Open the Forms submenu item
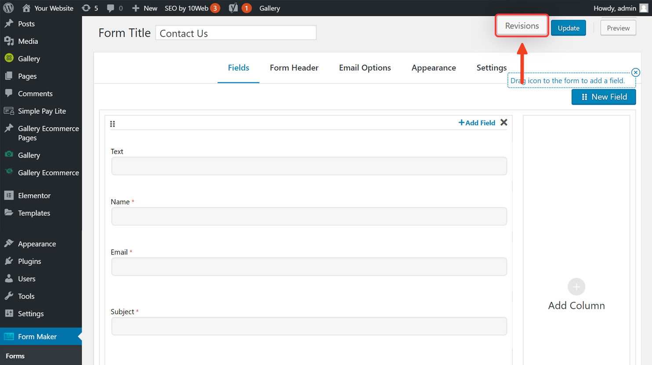Screen dimensions: 652x365 click(x=15, y=356)
